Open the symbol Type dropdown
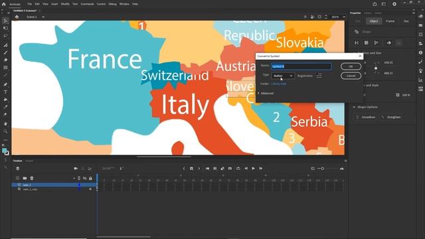 [283, 76]
